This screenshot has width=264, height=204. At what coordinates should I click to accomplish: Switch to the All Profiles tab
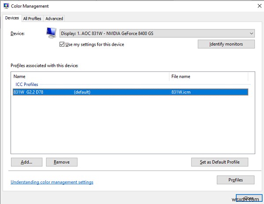pos(32,18)
